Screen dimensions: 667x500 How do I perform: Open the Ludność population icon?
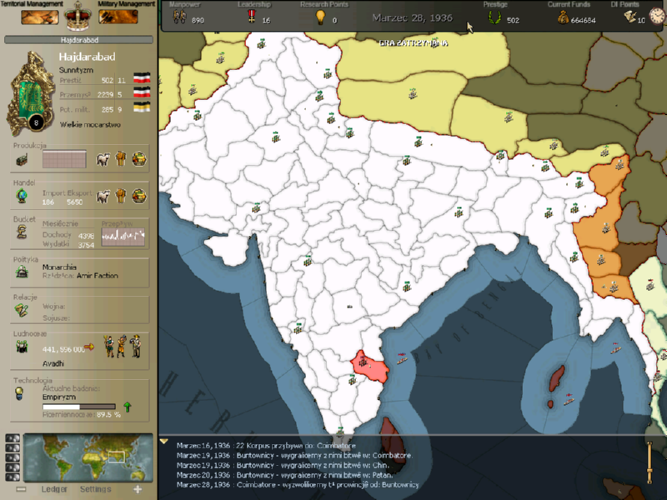[22, 347]
